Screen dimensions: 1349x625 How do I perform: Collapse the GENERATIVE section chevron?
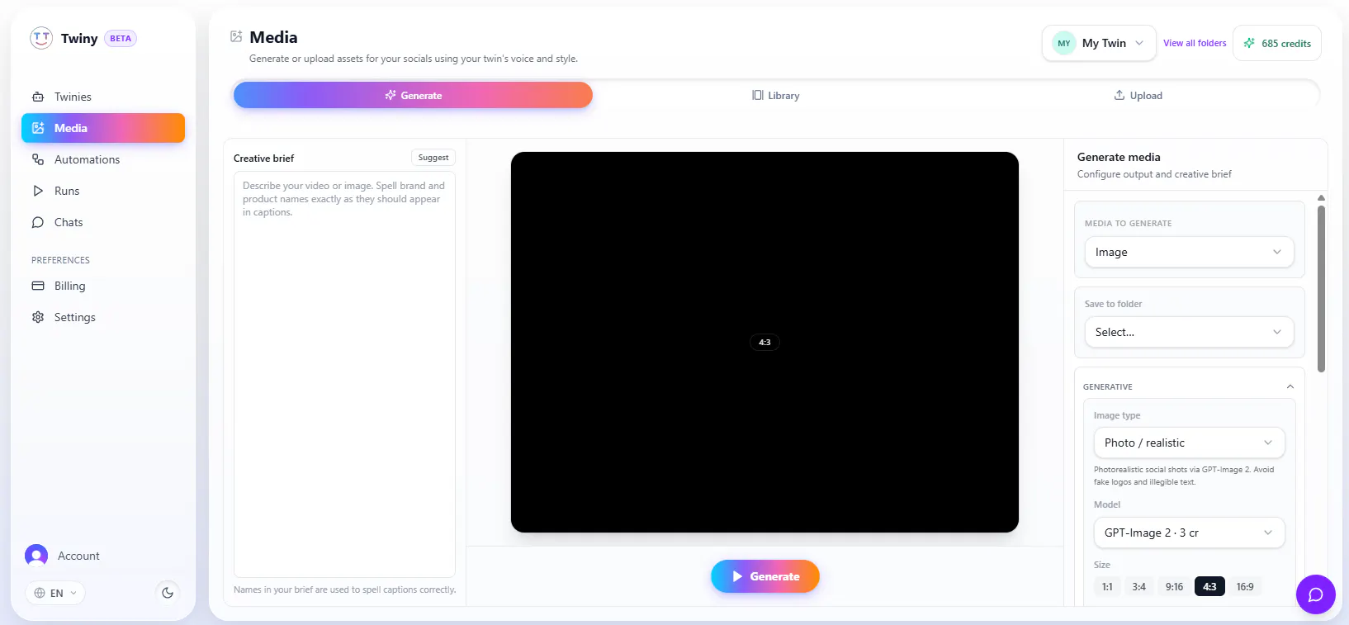(x=1290, y=386)
